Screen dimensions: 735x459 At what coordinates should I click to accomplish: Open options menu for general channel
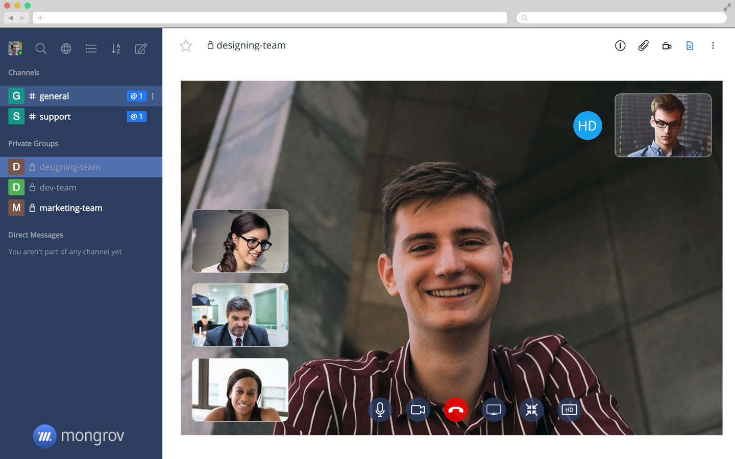153,96
